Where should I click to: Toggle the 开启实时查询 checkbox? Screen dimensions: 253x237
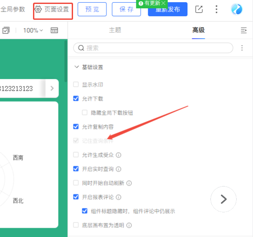click(x=76, y=169)
